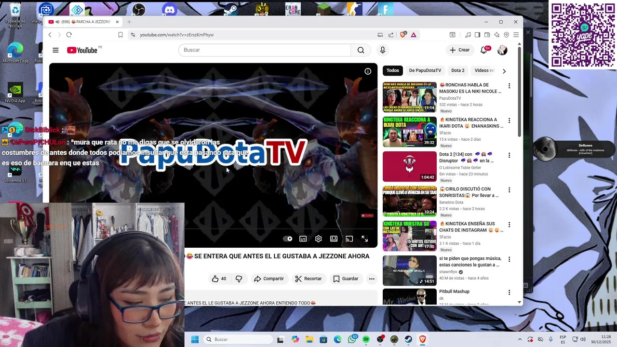Click the Compartir button
This screenshot has height=347, width=617.
coord(269,279)
